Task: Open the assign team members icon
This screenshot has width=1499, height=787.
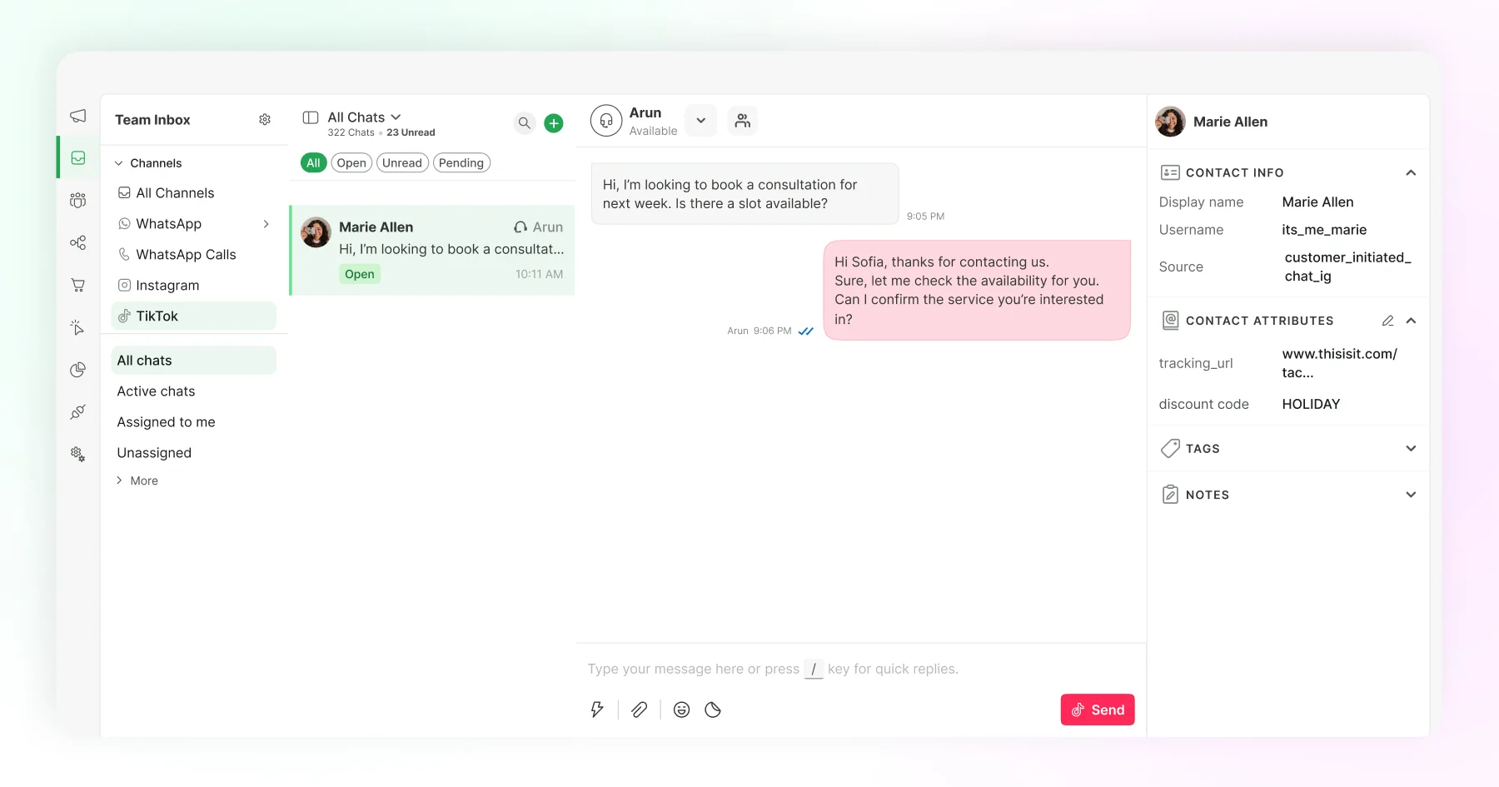Action: (743, 121)
